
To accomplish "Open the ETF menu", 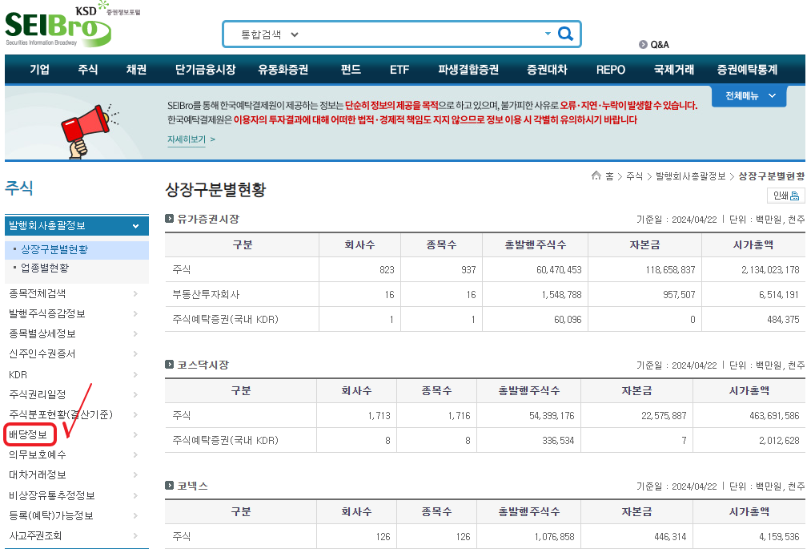I will [399, 70].
